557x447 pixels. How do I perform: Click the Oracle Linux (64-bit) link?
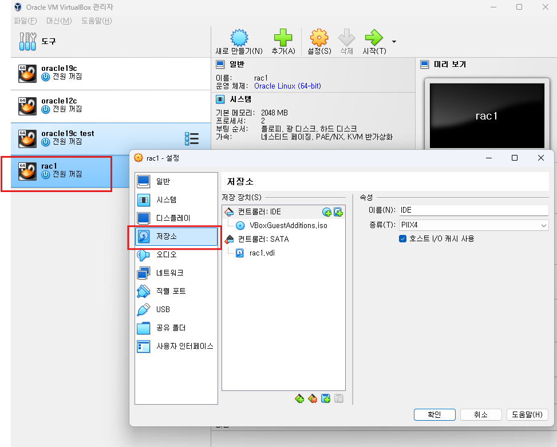[287, 86]
